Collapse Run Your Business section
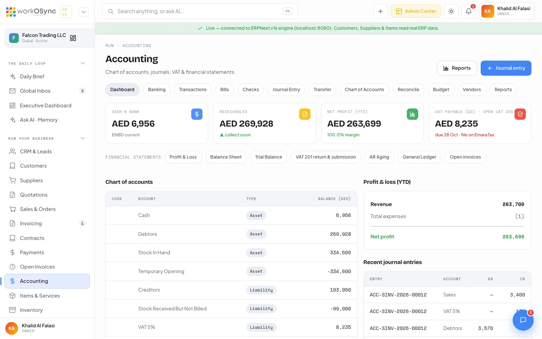 (83, 138)
